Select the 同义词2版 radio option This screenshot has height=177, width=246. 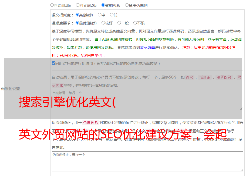click(x=77, y=5)
